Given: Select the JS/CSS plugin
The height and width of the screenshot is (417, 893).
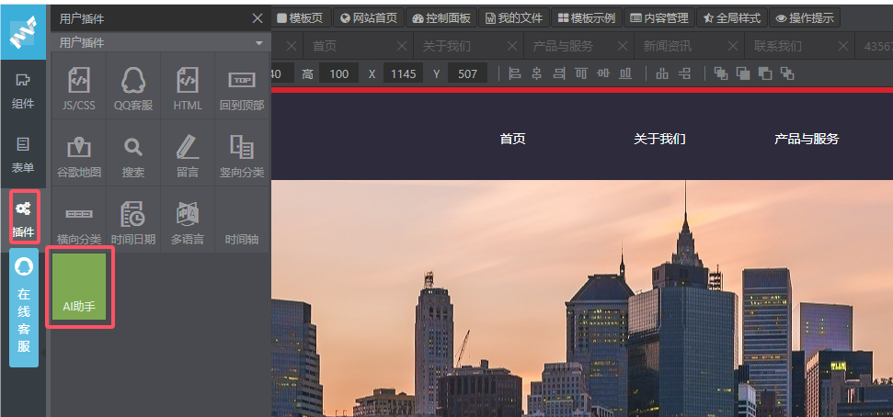Looking at the screenshot, I should [x=78, y=86].
